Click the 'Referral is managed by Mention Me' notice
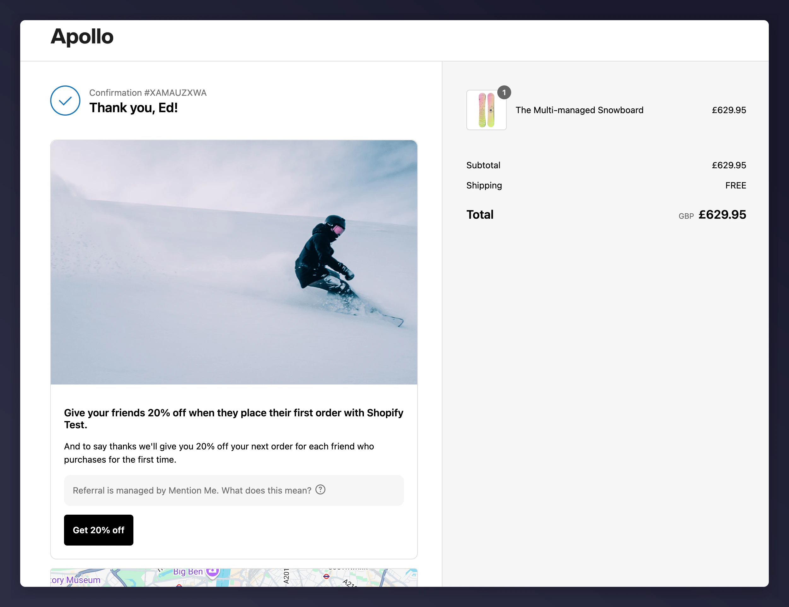Screen dimensions: 789x607 pos(234,490)
